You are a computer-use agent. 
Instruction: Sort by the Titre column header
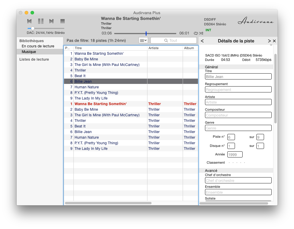coord(110,48)
